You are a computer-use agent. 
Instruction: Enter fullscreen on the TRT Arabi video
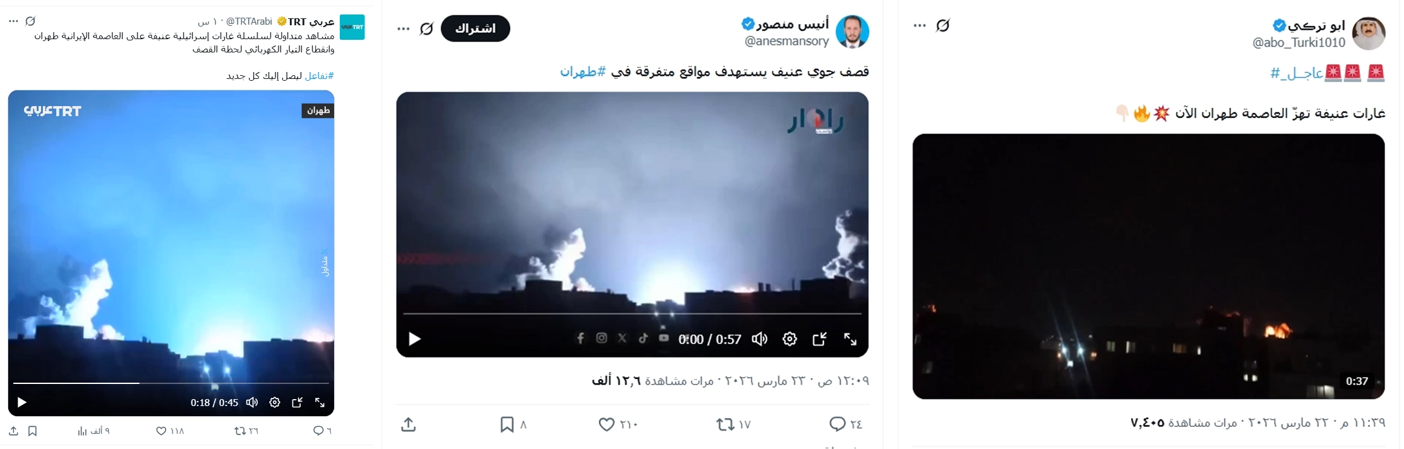click(x=320, y=402)
